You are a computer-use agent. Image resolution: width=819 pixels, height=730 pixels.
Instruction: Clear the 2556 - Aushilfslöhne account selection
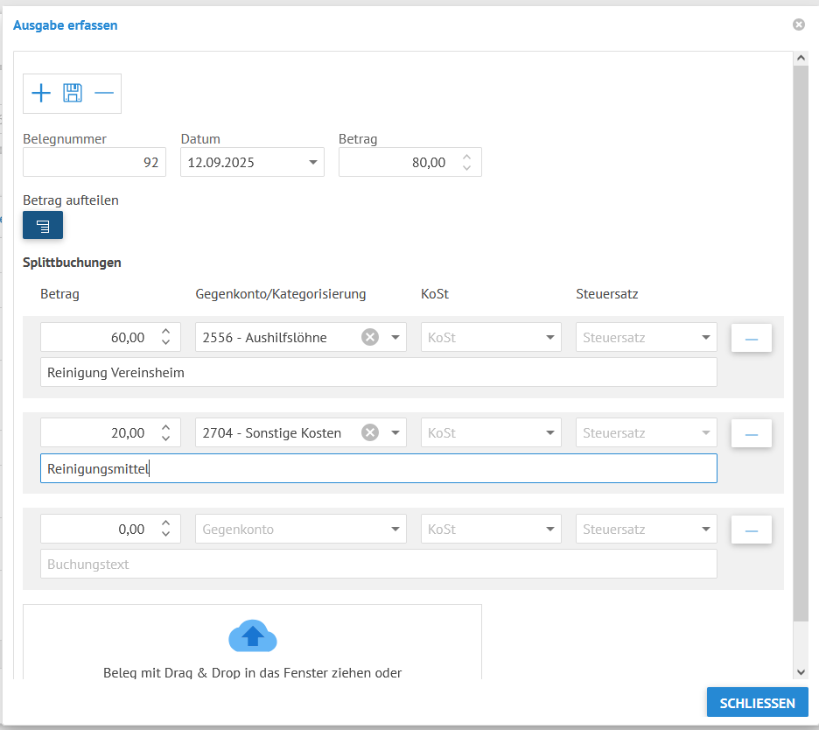pos(370,337)
